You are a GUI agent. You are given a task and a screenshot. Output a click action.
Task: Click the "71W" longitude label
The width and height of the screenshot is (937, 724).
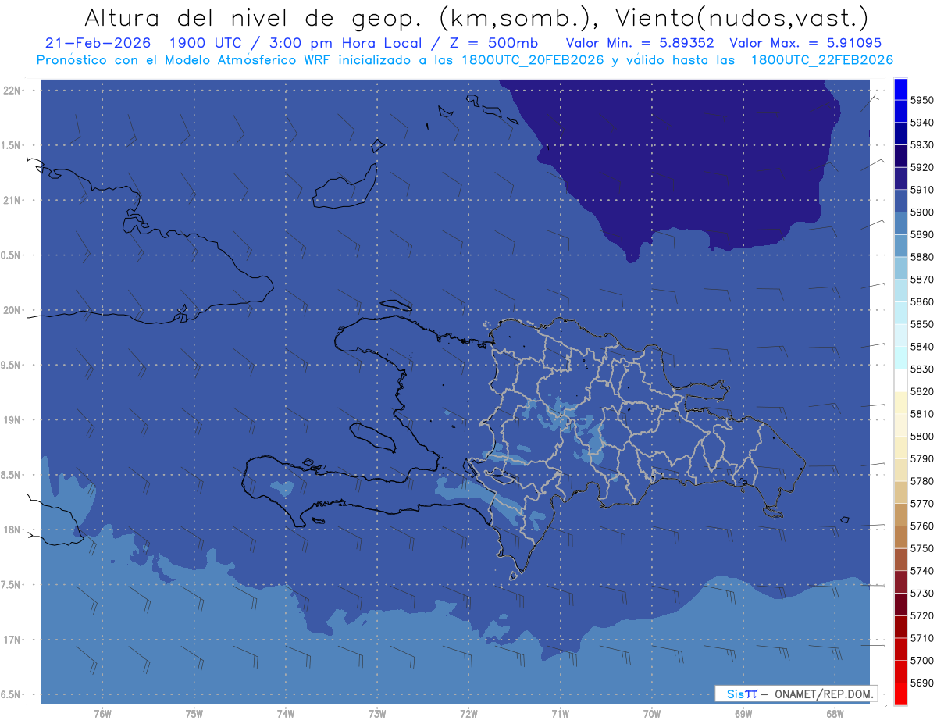tap(560, 714)
